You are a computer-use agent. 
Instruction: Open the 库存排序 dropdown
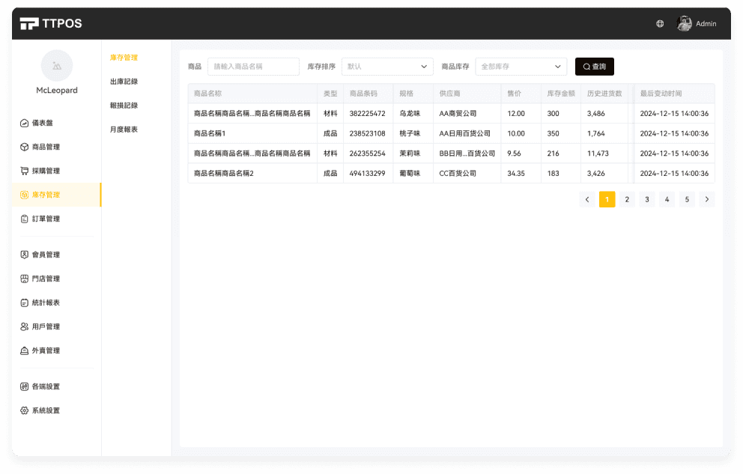pyautogui.click(x=387, y=67)
